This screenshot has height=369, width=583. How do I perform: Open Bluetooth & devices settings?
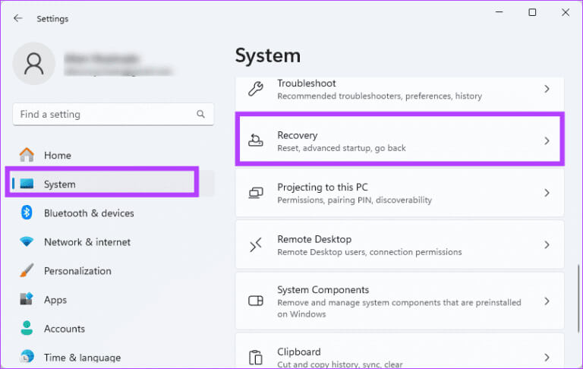click(113, 213)
